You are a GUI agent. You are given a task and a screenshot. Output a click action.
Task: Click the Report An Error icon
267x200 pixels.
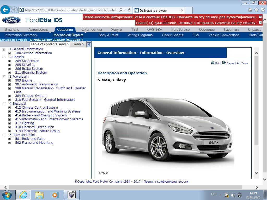pos(224,63)
